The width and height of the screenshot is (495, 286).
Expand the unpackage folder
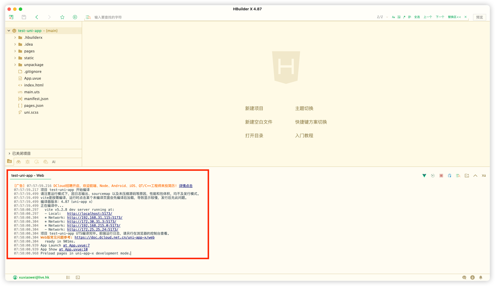(x=15, y=65)
